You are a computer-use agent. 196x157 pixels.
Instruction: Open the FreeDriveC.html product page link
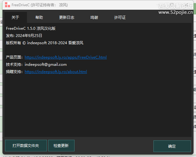click(66, 57)
